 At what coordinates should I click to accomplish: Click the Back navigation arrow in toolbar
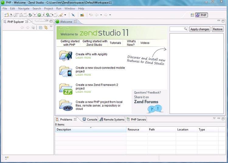[97, 15]
